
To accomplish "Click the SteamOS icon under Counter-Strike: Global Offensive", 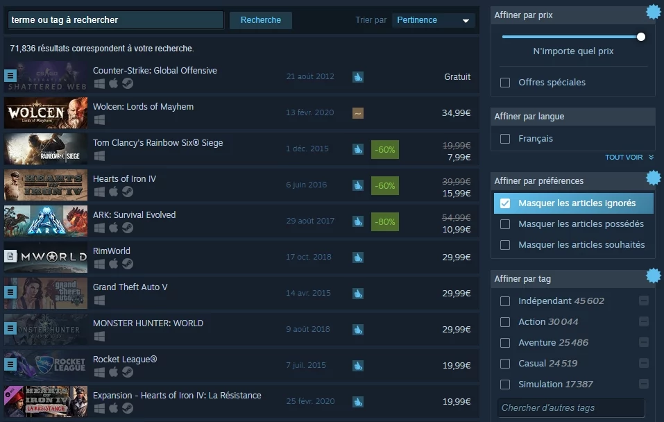I will point(128,83).
